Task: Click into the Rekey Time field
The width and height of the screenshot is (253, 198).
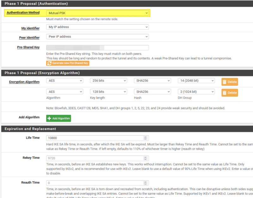Action: click(x=95, y=158)
